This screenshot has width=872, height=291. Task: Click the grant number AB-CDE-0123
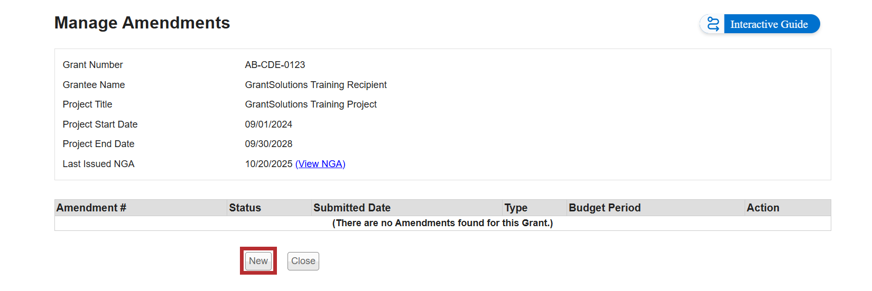click(275, 65)
